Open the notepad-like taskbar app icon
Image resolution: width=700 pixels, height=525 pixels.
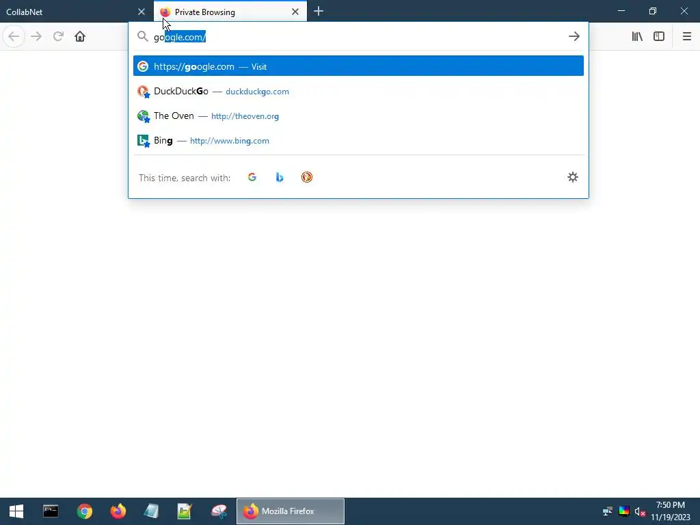tap(151, 511)
